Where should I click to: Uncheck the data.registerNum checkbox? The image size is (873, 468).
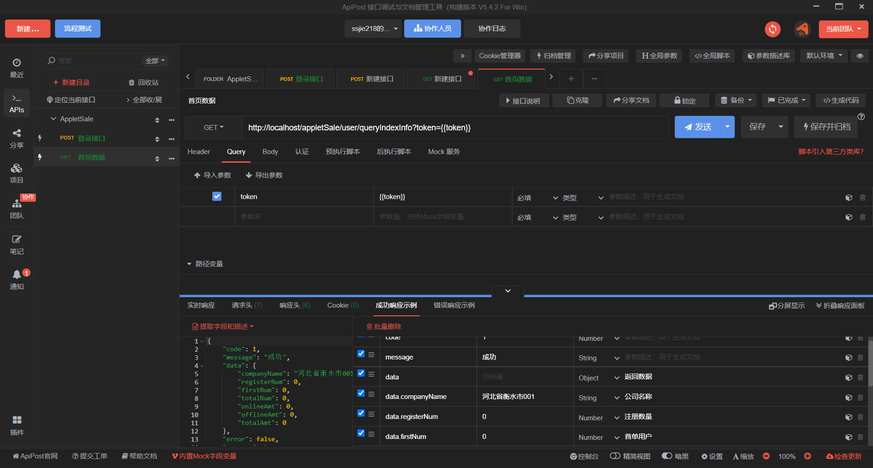361,413
